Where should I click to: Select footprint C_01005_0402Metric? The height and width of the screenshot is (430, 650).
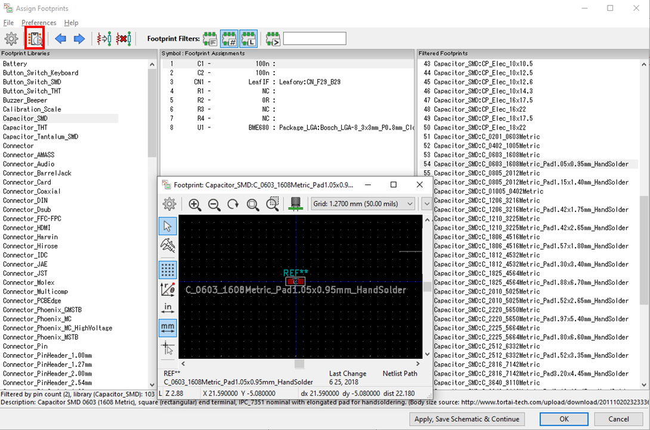(x=489, y=191)
